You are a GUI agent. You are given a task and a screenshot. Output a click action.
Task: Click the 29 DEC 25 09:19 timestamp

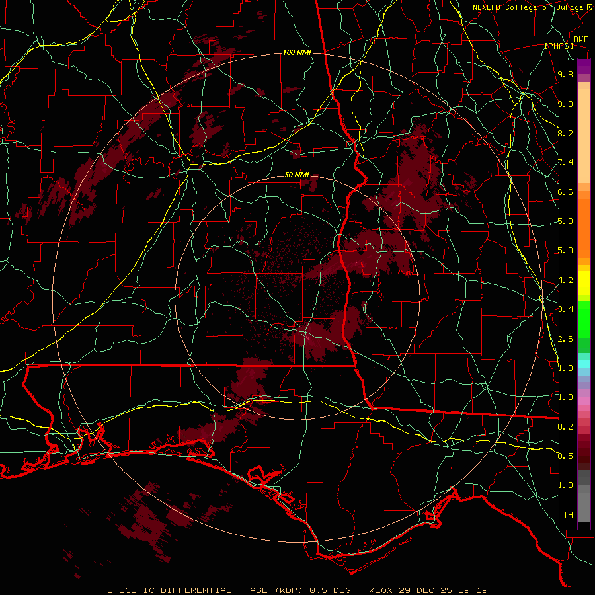tap(443, 590)
